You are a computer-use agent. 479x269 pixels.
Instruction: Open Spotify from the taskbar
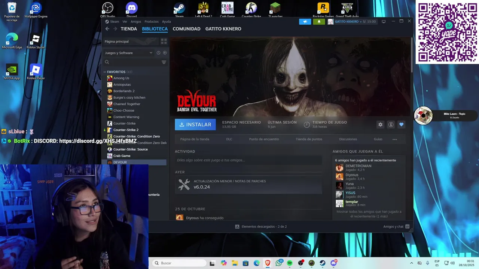(x=290, y=263)
